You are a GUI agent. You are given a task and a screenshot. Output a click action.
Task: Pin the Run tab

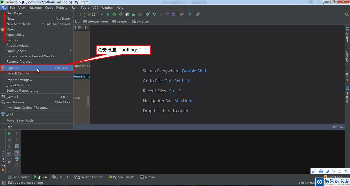[9, 162]
